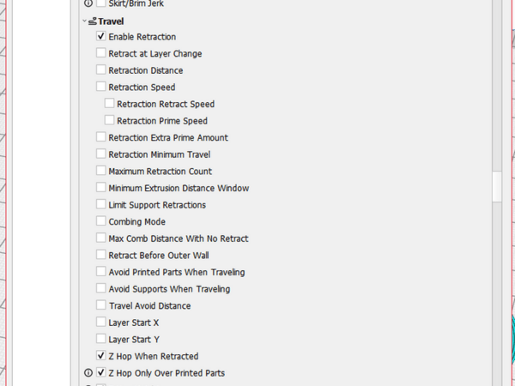Click the Travel category icon

point(92,20)
